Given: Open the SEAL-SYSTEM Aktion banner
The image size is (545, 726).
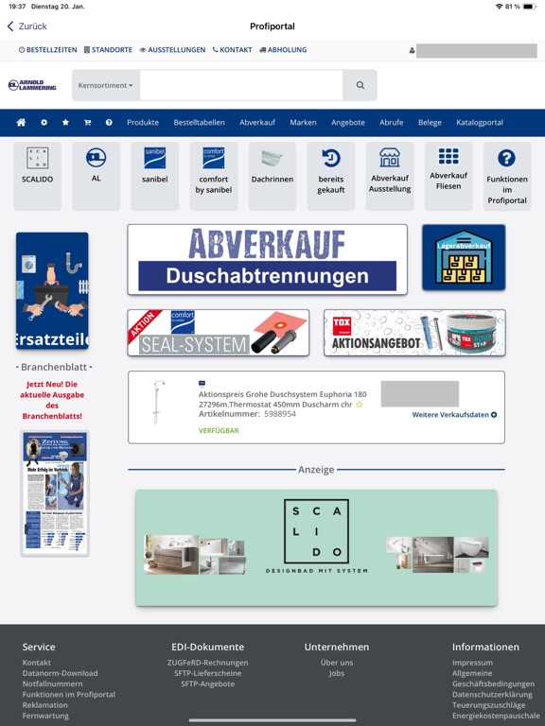Looking at the screenshot, I should [219, 333].
